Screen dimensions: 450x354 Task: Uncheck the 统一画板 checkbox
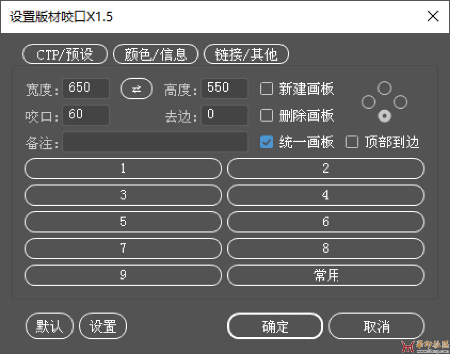(x=266, y=142)
